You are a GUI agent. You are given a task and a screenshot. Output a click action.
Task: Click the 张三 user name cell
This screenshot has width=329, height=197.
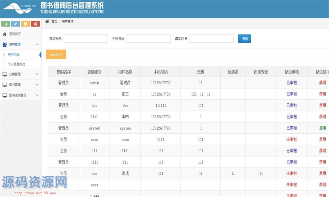pos(125,94)
